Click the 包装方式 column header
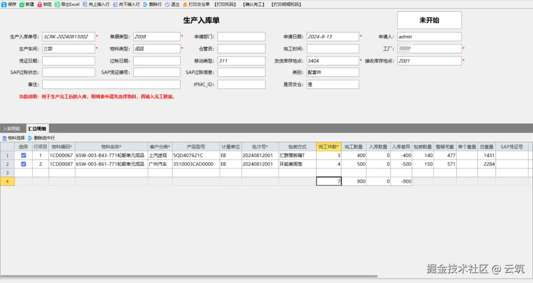Image resolution: width=533 pixels, height=283 pixels. (x=297, y=147)
